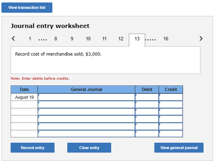Select second row Credit cell
217x165 pixels.
click(171, 104)
